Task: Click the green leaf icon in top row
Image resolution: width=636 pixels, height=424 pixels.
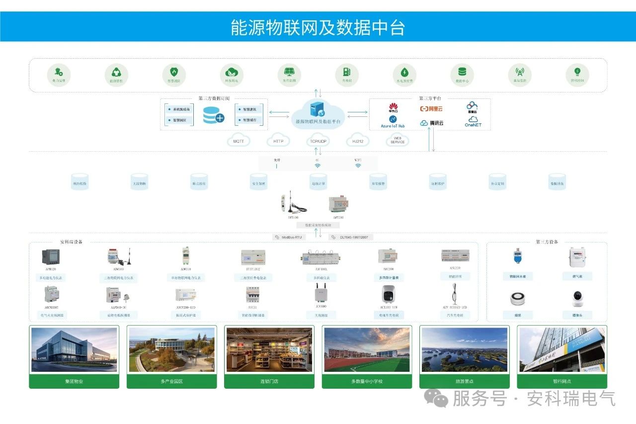Action: pyautogui.click(x=232, y=72)
